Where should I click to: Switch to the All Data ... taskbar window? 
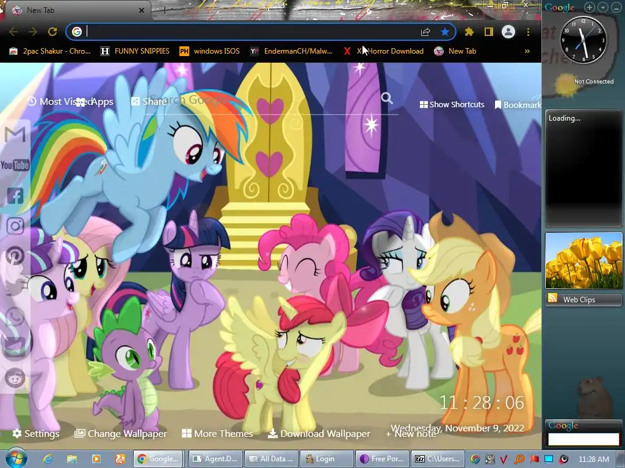click(271, 459)
